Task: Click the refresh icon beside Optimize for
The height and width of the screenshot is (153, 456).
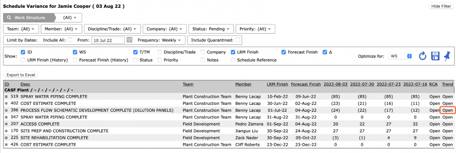Action: point(422,56)
